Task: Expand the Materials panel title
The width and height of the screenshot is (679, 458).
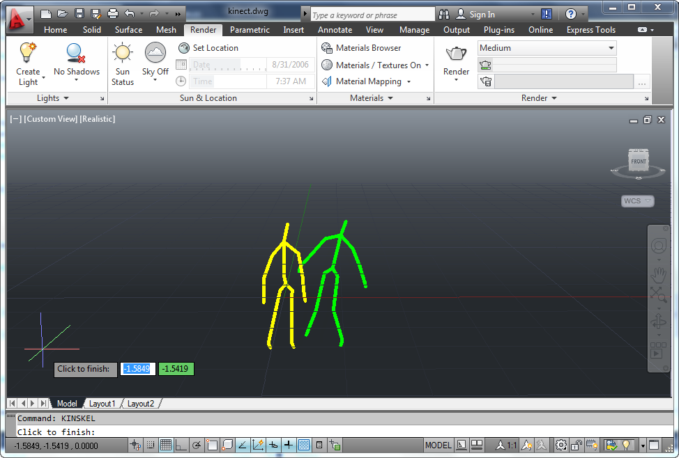Action: tap(372, 98)
